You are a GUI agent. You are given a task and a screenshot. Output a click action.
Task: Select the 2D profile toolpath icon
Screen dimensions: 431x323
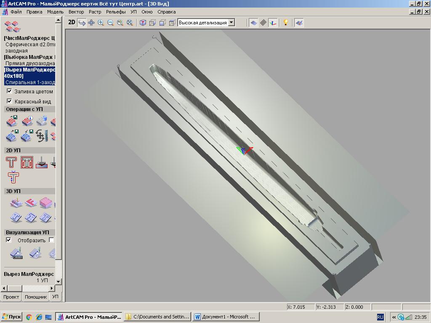tap(11, 162)
